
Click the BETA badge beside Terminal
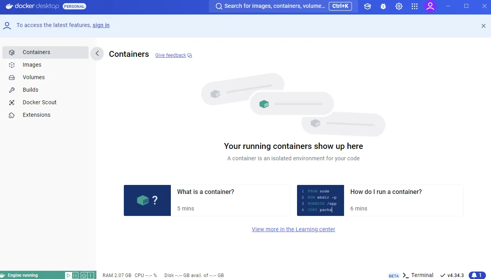[x=394, y=276]
